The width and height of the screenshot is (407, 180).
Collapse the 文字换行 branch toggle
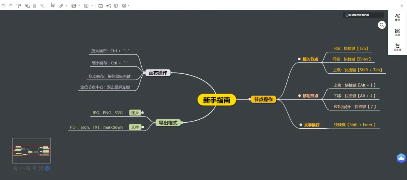point(301,125)
